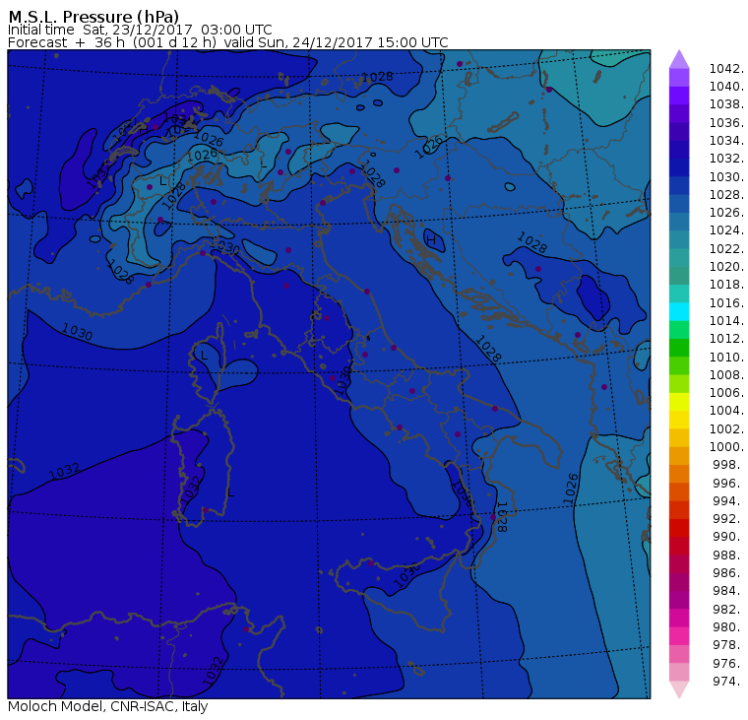Click the "1026" contour label over the Ionian Sea
Viewport: 748px width, 720px height.
coord(571,490)
